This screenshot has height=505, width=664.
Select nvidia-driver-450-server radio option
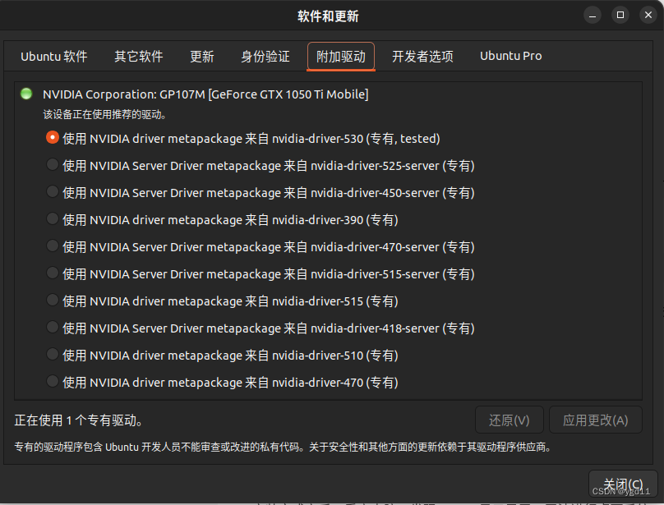coord(53,192)
